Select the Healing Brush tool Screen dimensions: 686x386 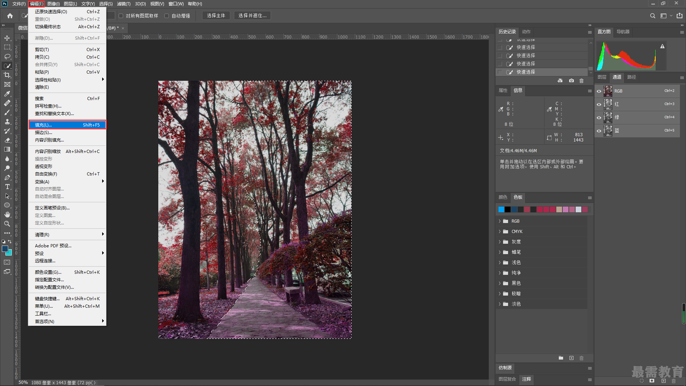[x=7, y=103]
